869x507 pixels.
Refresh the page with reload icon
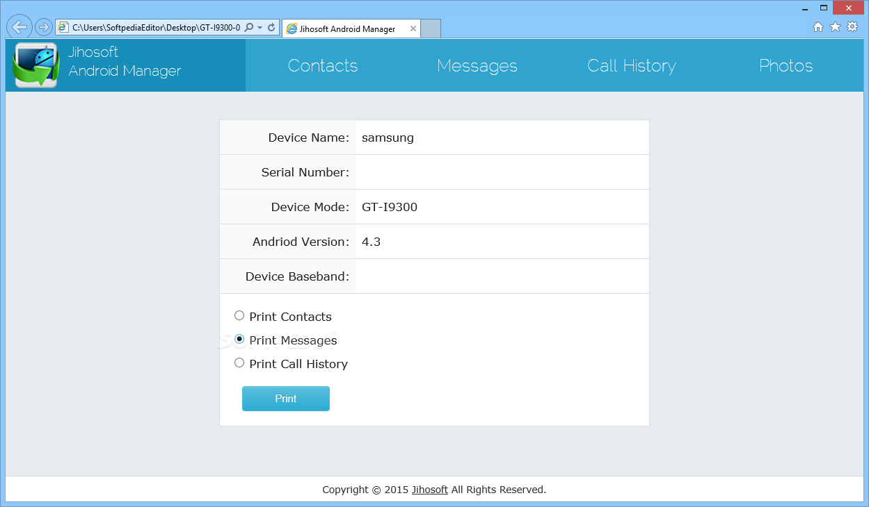(x=271, y=28)
